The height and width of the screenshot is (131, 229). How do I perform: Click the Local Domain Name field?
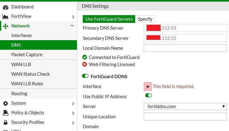pos(185,48)
